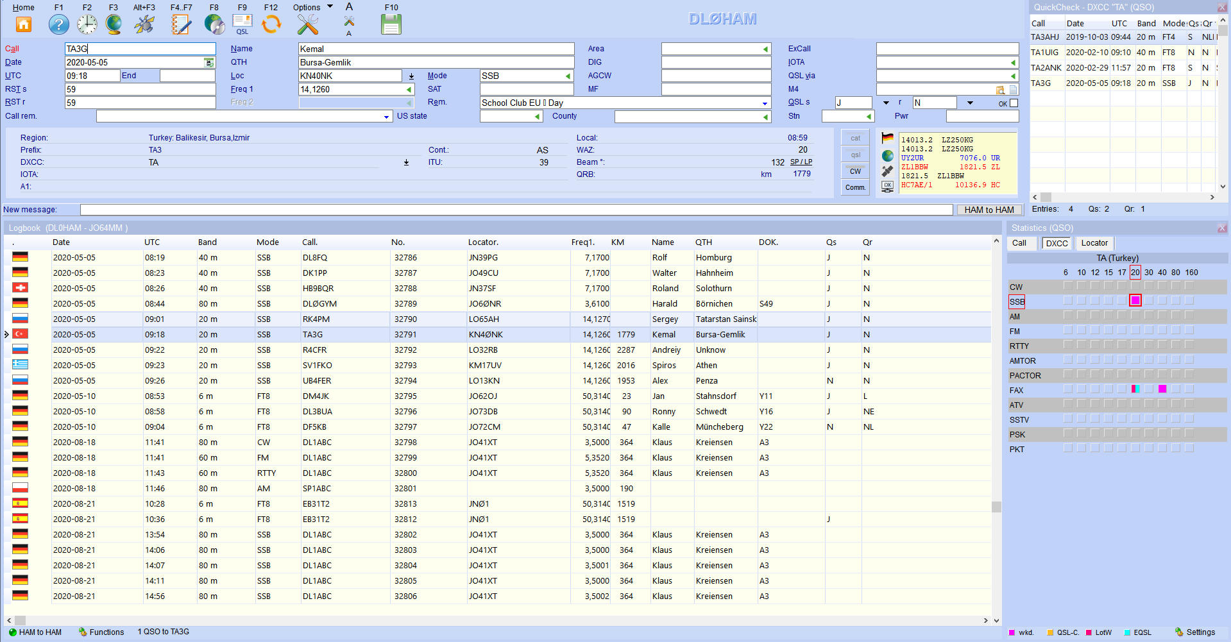Open F4..F7 notebook with pen icon

pyautogui.click(x=182, y=24)
